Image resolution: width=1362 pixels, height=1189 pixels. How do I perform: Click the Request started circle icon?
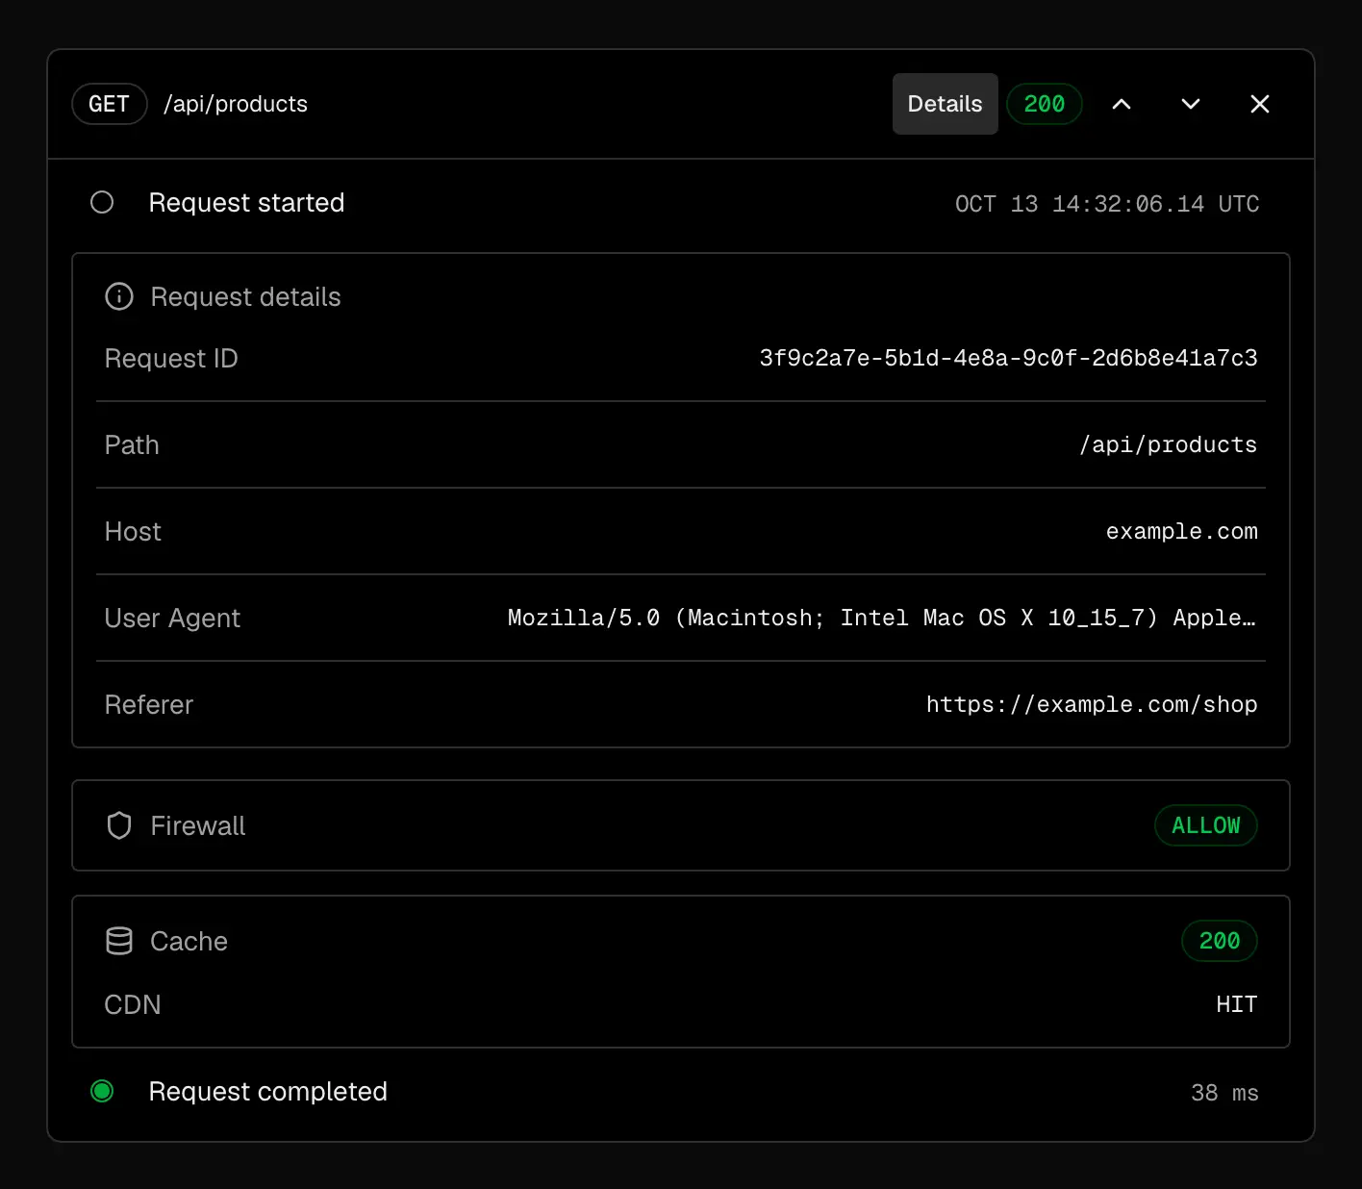tap(102, 202)
